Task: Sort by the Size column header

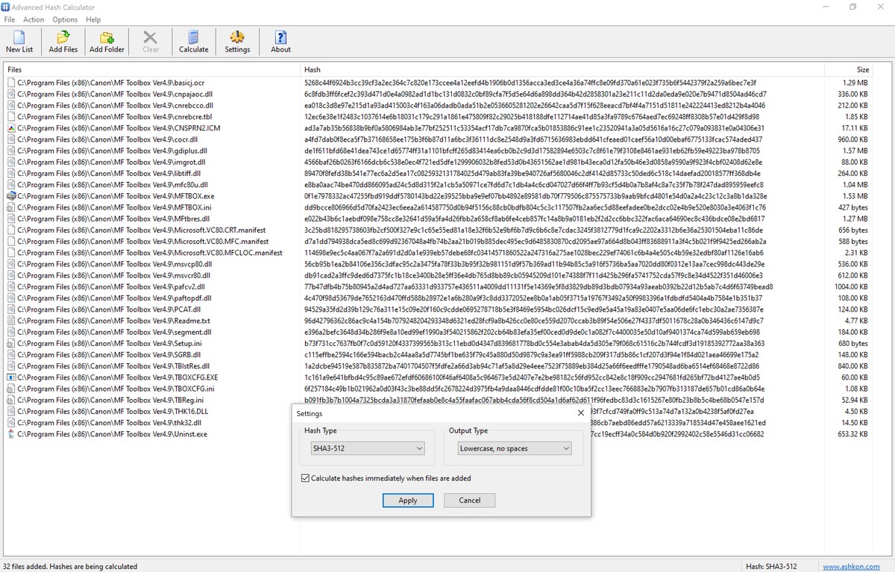Action: 847,69
